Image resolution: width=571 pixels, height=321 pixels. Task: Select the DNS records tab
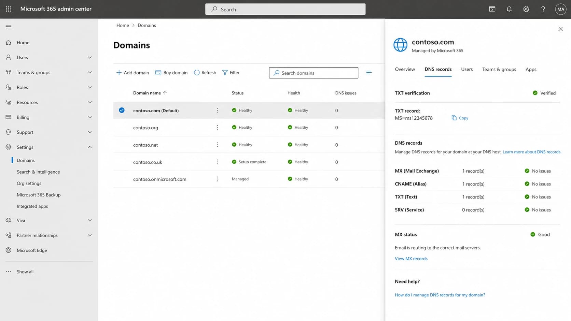pos(438,69)
